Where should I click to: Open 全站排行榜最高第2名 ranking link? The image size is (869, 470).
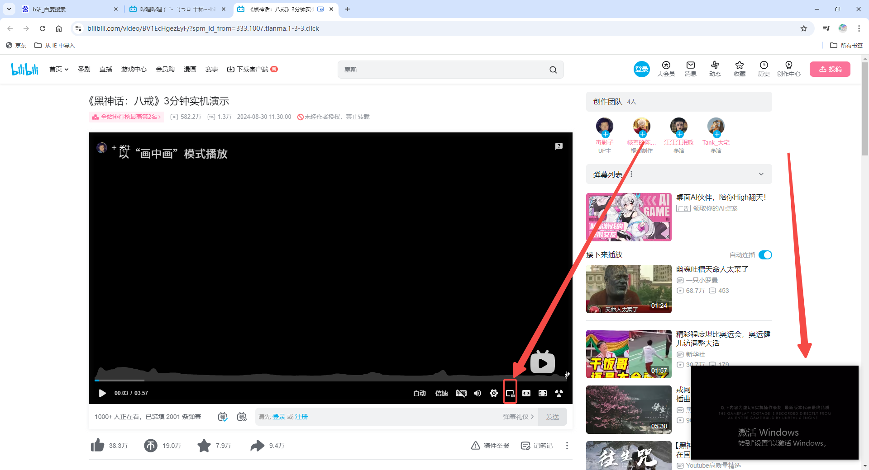(127, 117)
